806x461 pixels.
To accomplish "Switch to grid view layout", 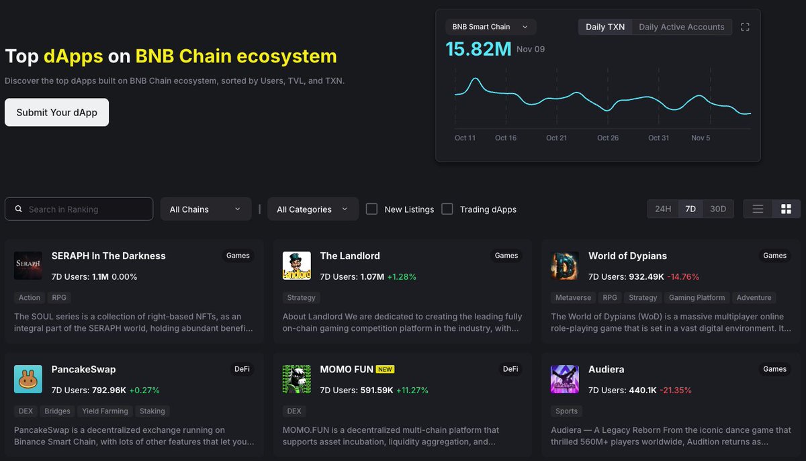I will (x=786, y=209).
